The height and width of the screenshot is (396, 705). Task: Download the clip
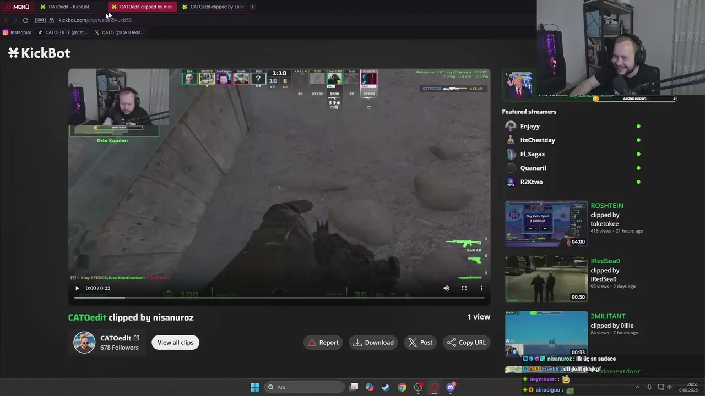(373, 342)
